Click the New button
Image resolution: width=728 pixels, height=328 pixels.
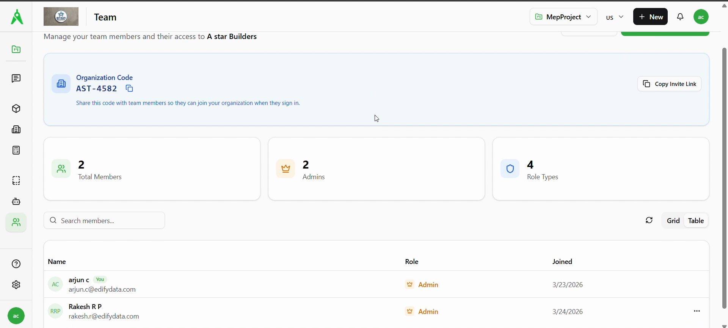(650, 17)
